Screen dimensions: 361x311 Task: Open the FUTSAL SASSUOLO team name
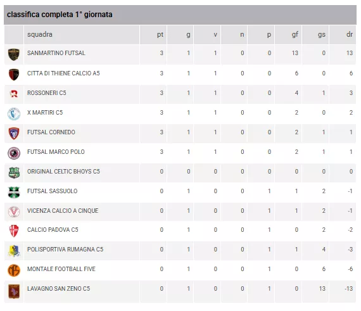click(53, 191)
